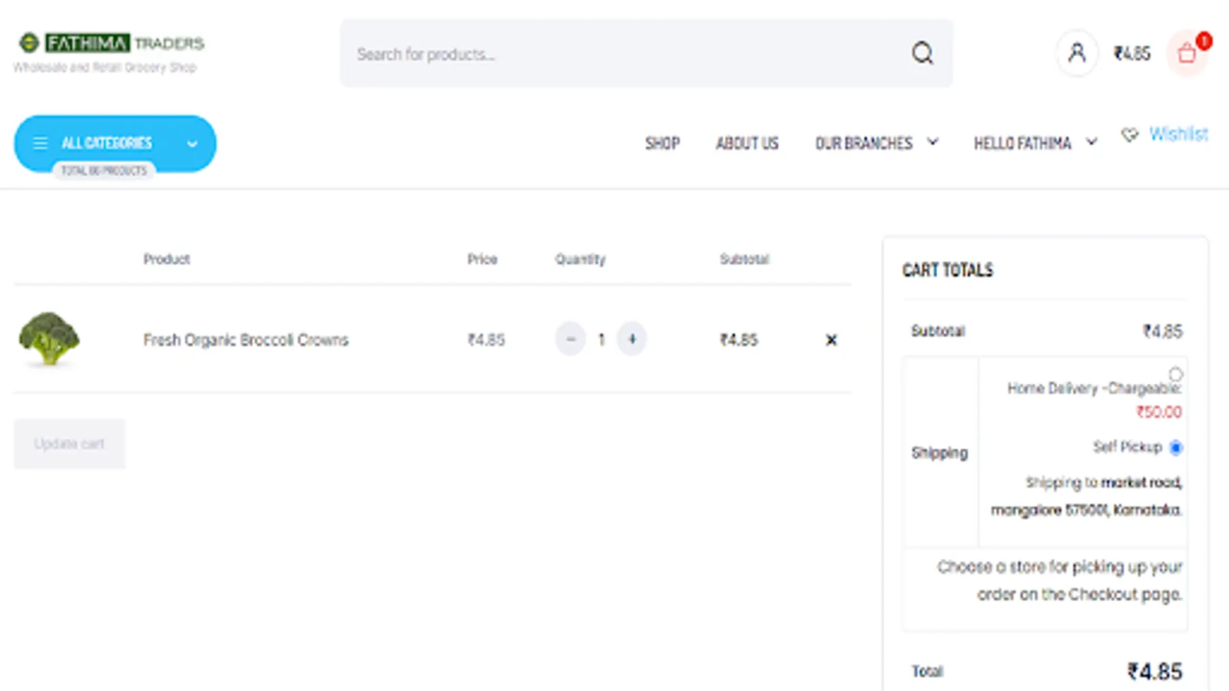Image resolution: width=1229 pixels, height=691 pixels.
Task: Go to the Shop page
Action: click(662, 144)
